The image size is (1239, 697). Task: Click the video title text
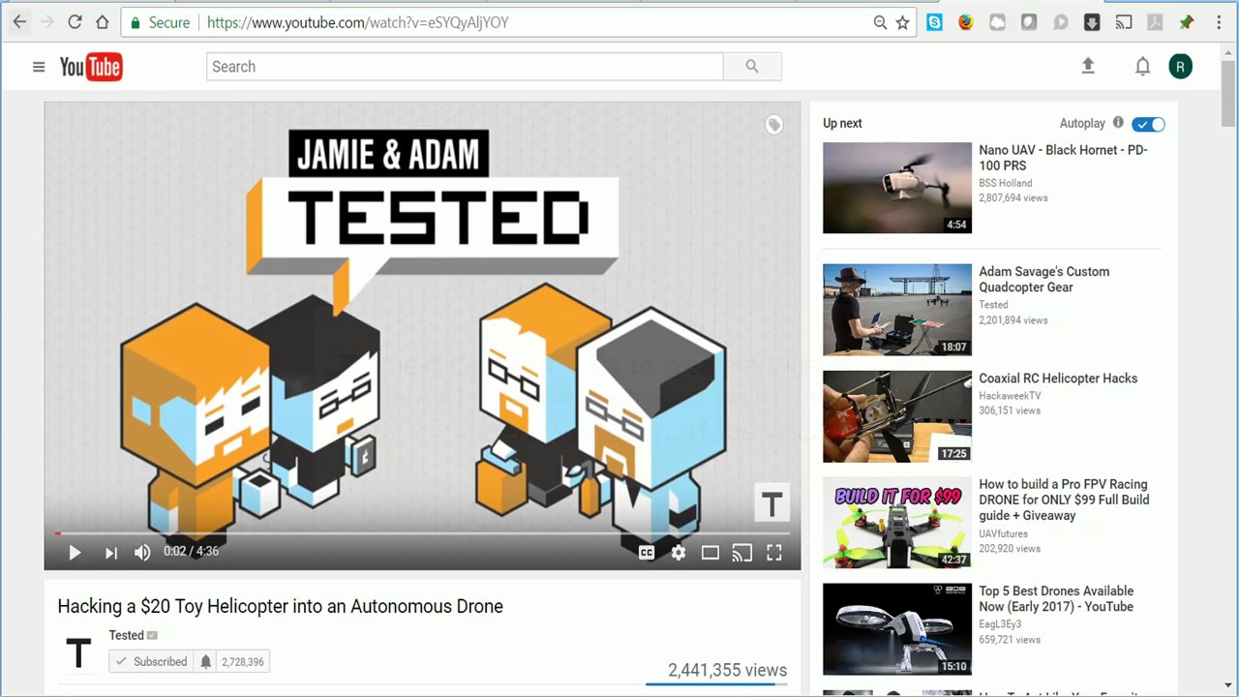click(280, 606)
